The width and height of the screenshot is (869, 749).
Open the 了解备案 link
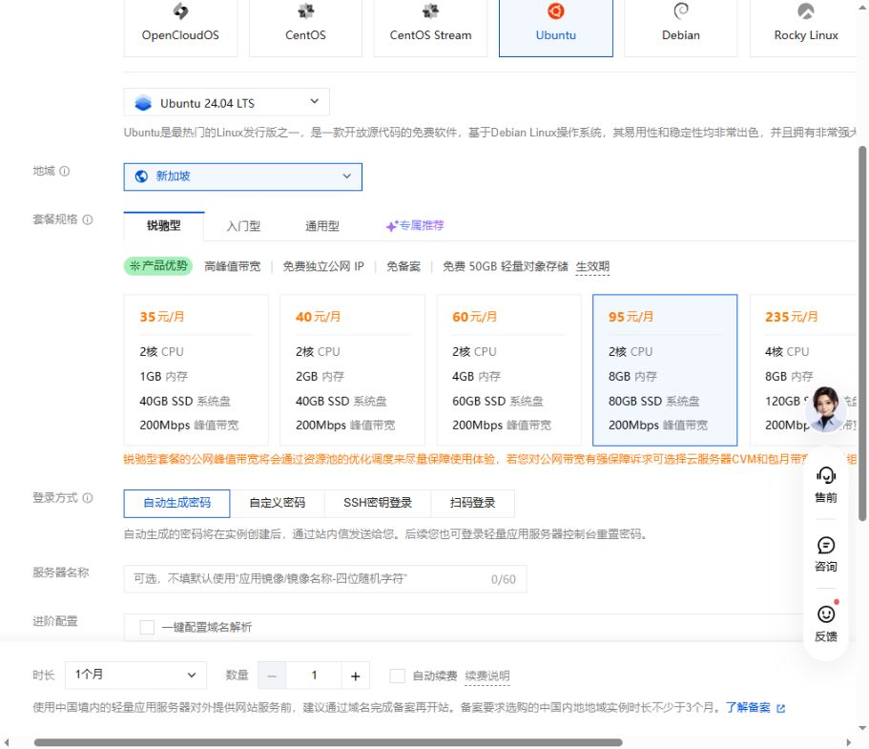[x=755, y=707]
